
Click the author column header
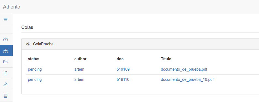click(80, 59)
